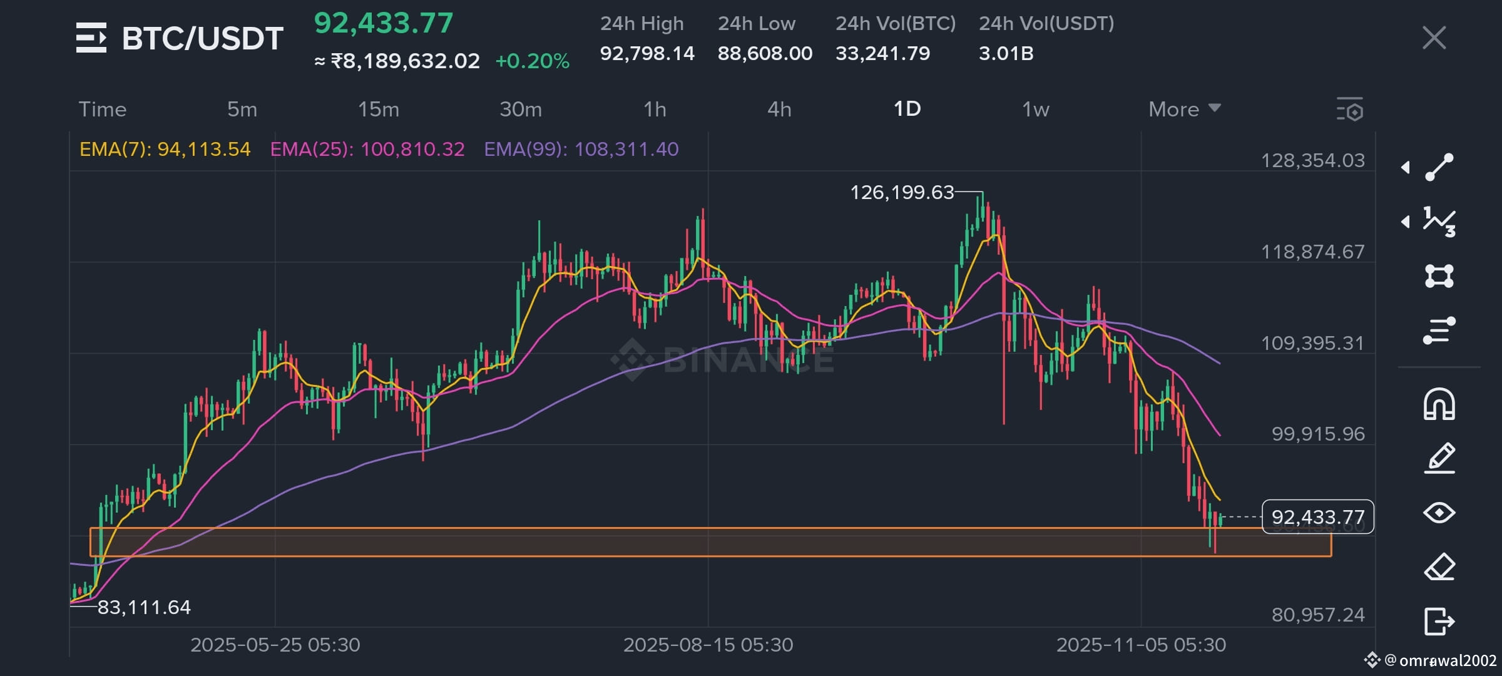This screenshot has width=1502, height=676.
Task: Select the position/fib lines tool icon
Action: (1439, 330)
